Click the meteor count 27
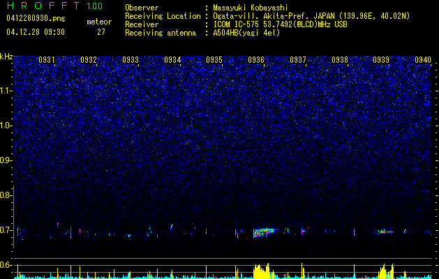The height and width of the screenshot is (279, 439). coord(101,32)
